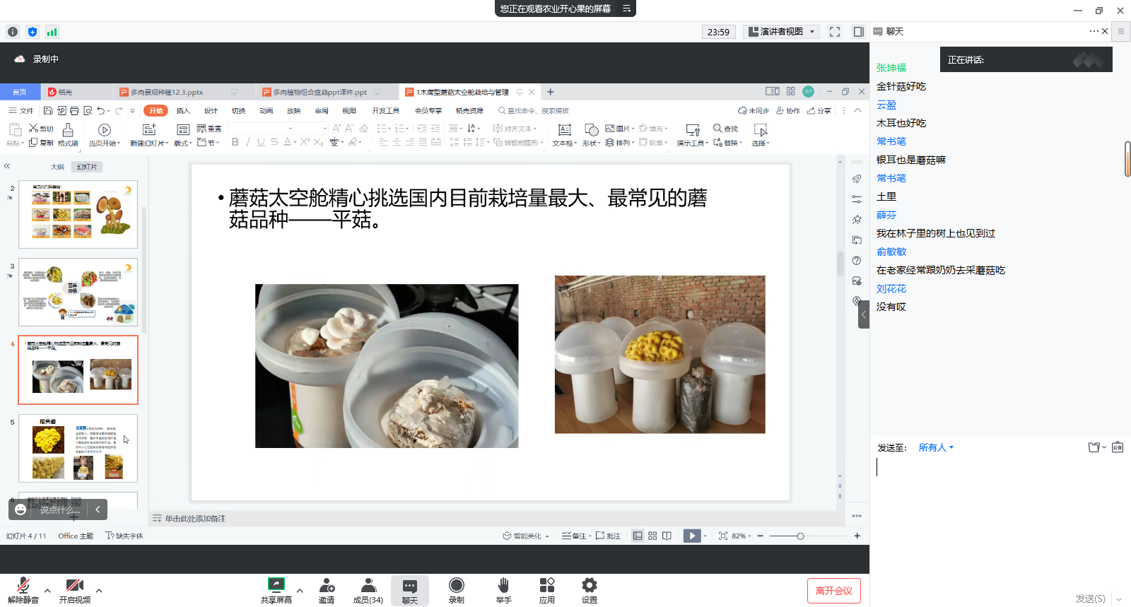Viewport: 1131px width, 607px height.
Task: Open the send-to 所有人 recipient dropdown
Action: click(x=936, y=447)
